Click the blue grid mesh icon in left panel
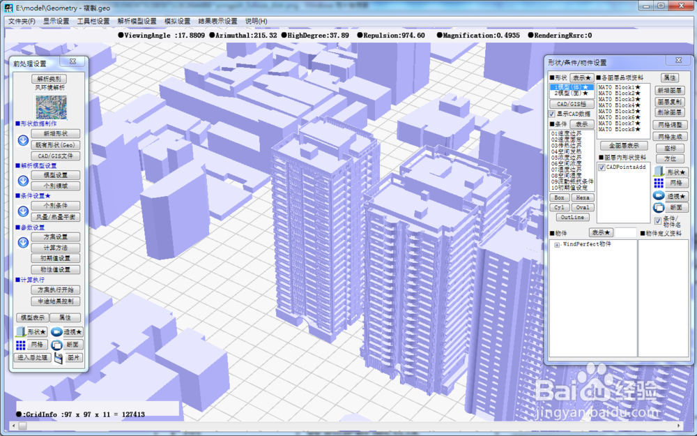 pos(20,345)
